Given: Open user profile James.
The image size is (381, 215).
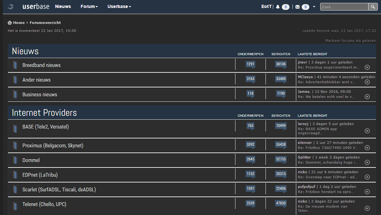Looking at the screenshot, I should [x=304, y=92].
